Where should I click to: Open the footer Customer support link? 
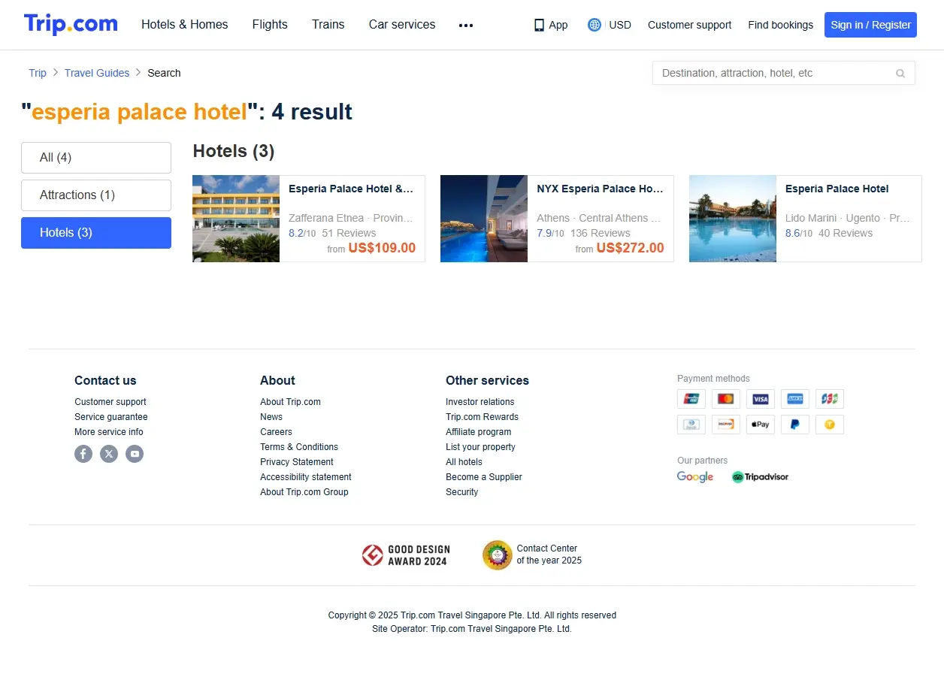[110, 402]
